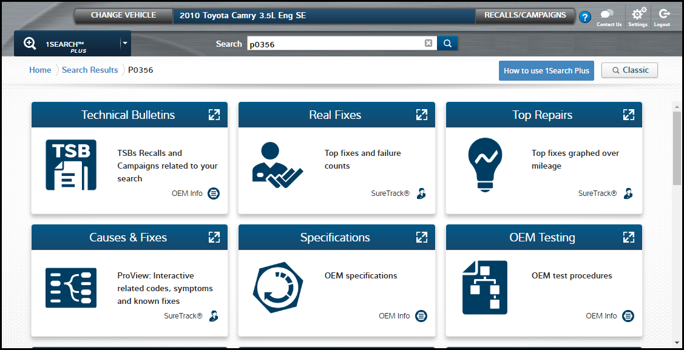Go to Home breadcrumb link

pyautogui.click(x=40, y=70)
